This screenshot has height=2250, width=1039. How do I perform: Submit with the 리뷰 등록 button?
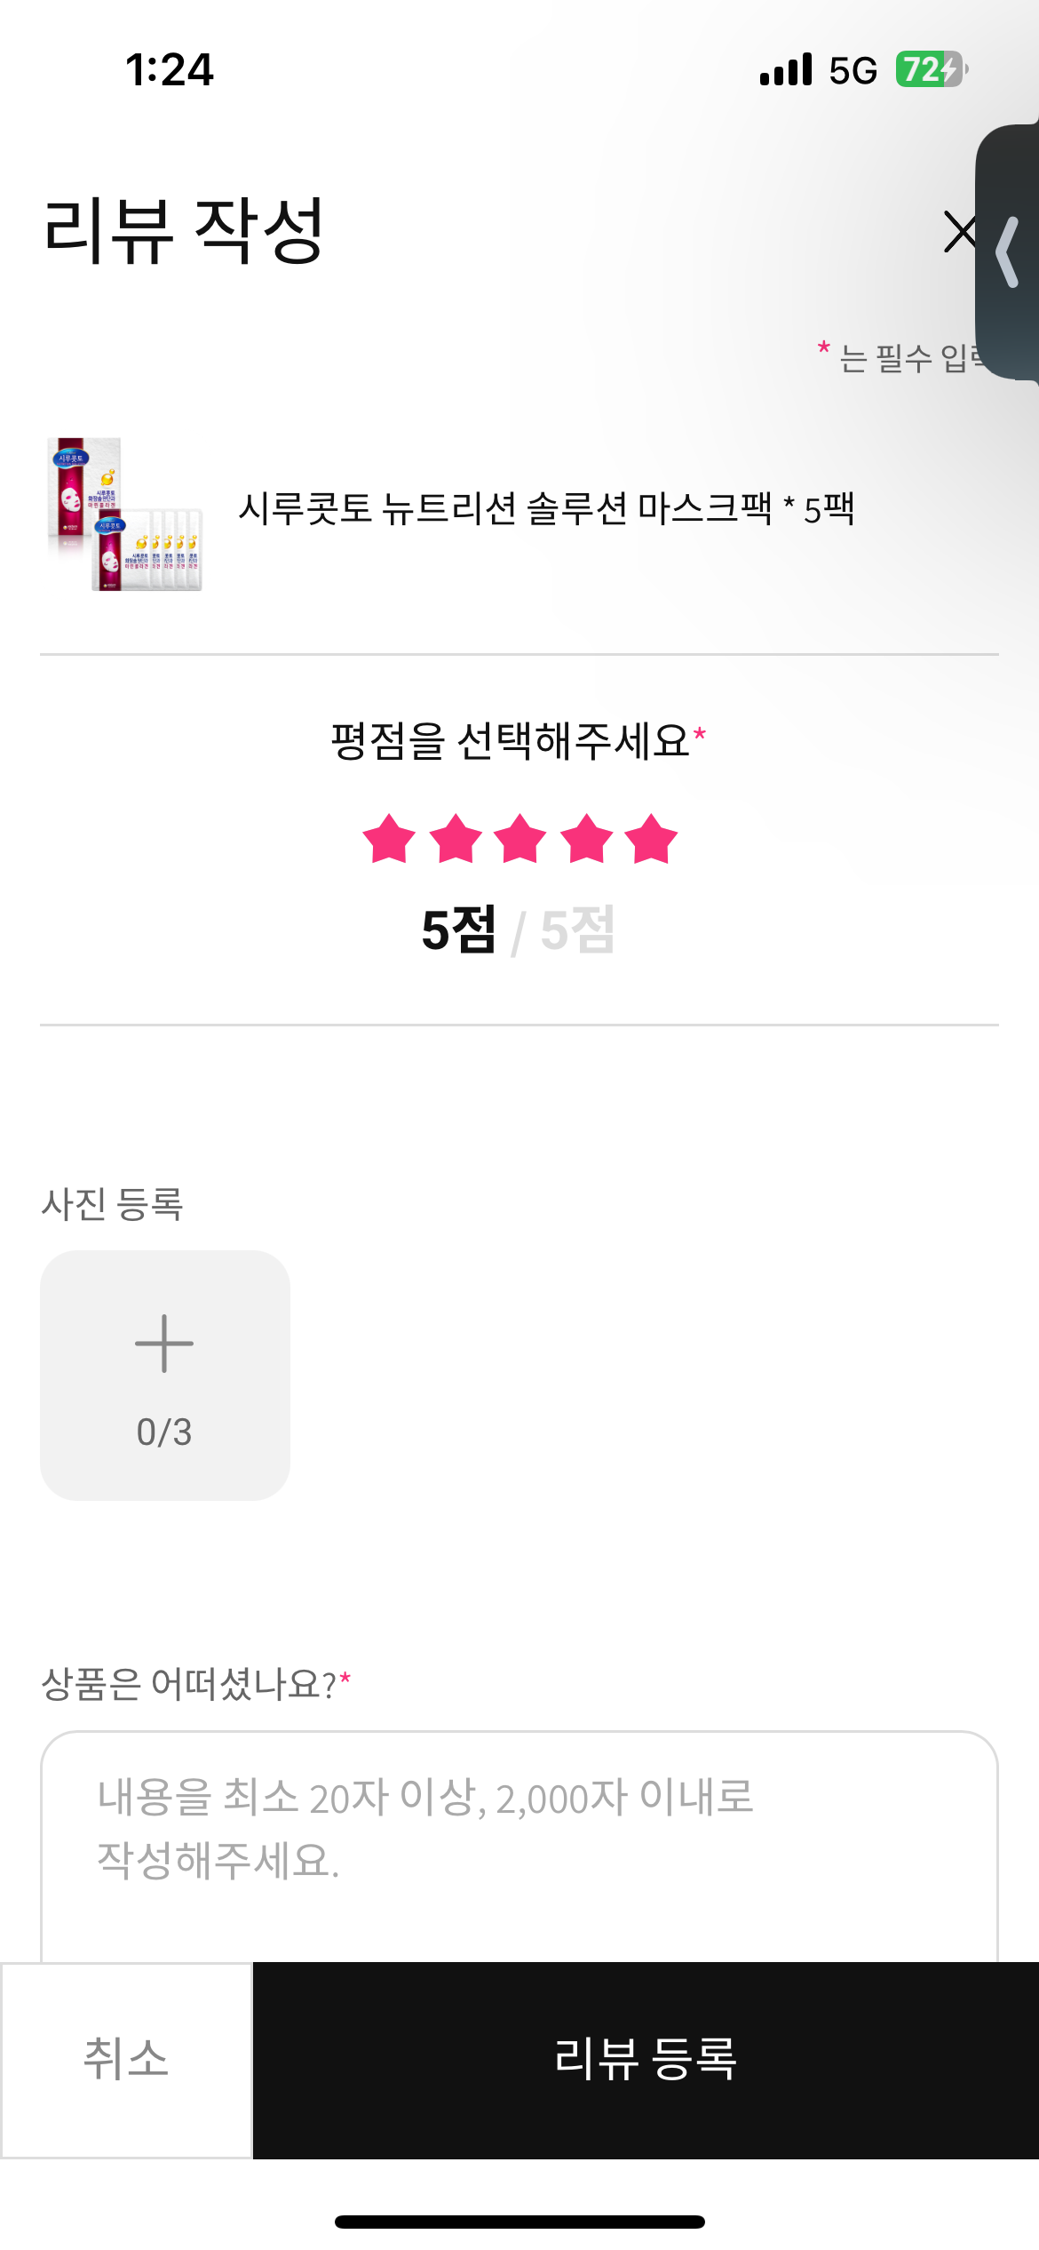coord(646,2059)
